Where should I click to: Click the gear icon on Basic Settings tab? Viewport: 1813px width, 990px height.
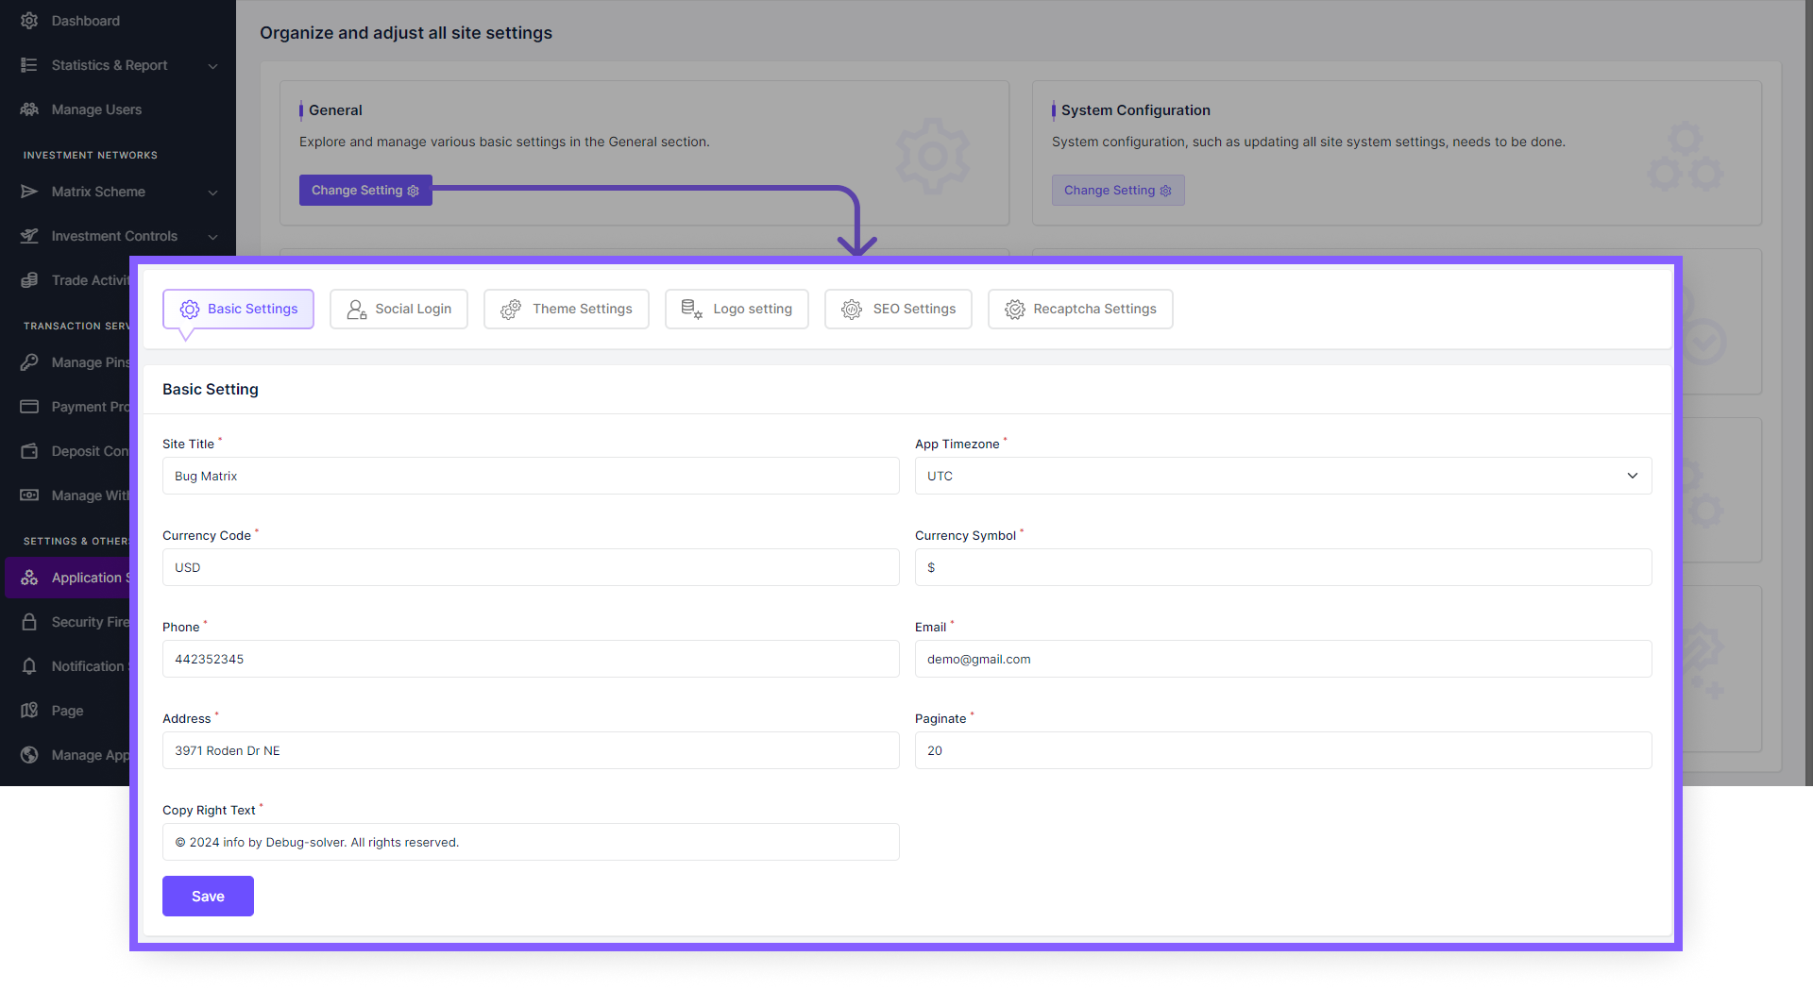pos(190,310)
